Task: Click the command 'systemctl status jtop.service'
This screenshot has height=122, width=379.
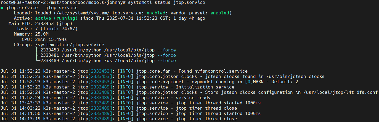Action: coord(167,2)
